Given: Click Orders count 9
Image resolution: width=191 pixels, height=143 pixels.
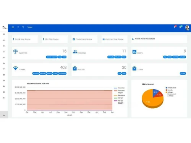Looking at the screenshot, I should coord(185,51).
